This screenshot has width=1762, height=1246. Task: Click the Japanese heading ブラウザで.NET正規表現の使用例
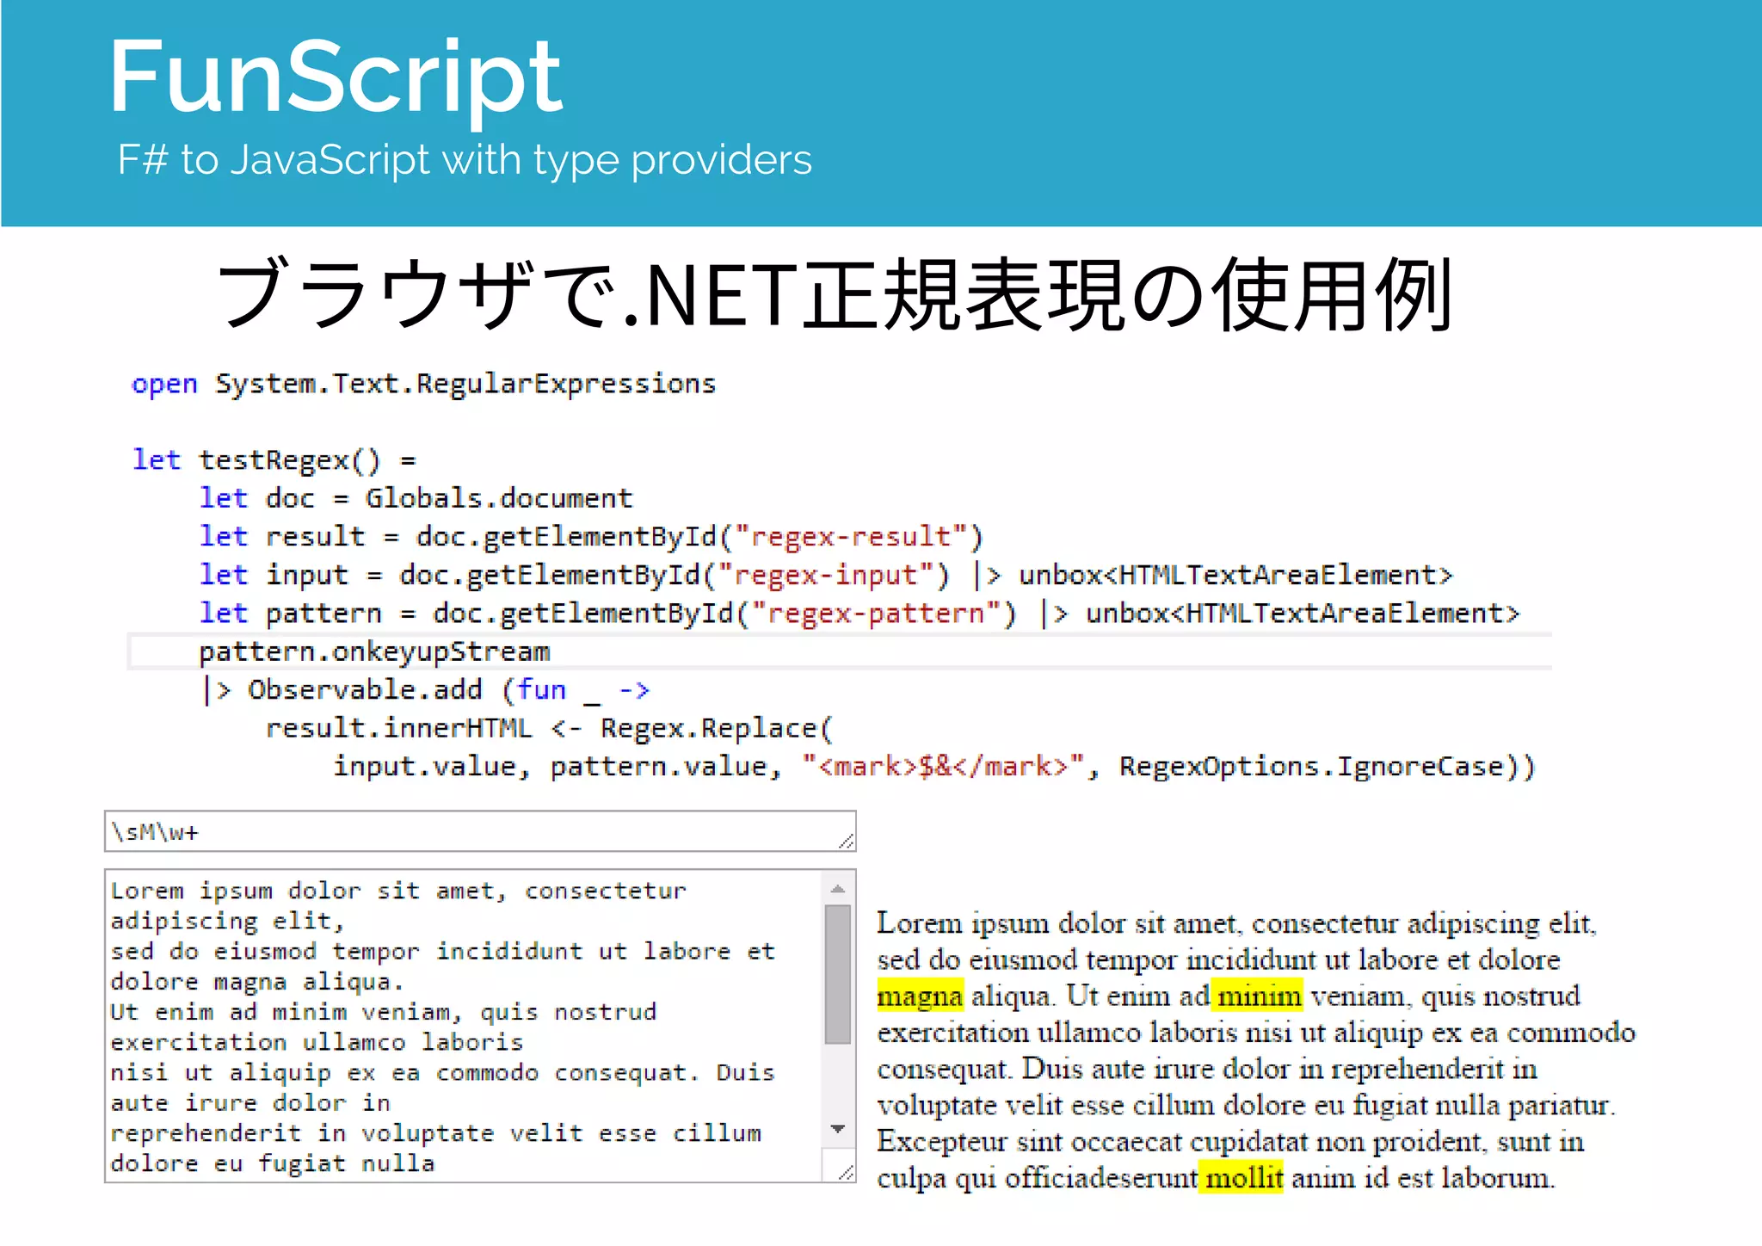(x=834, y=294)
